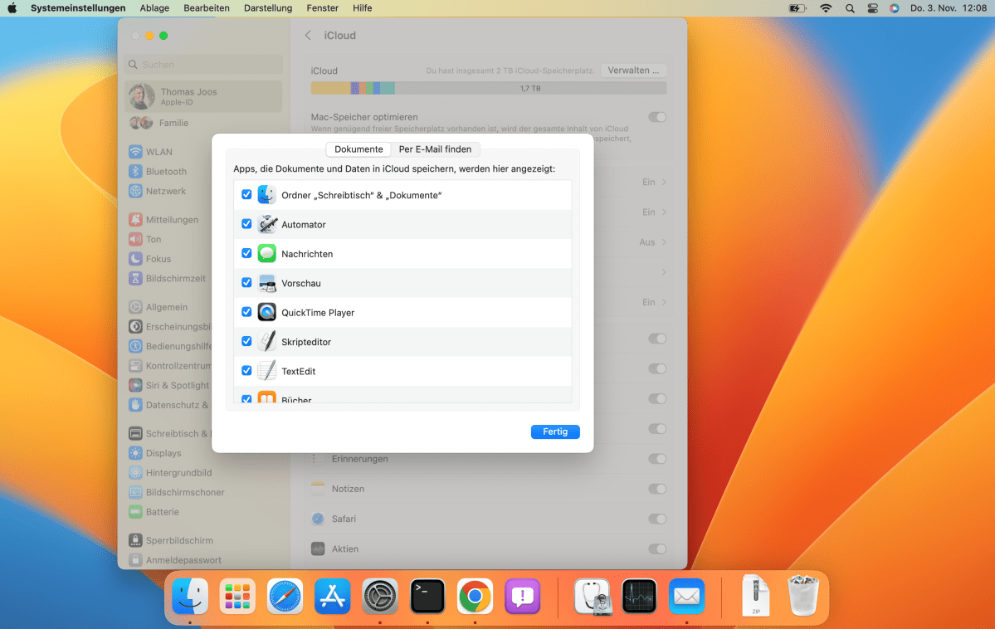Uncheck the Automator checkbox
Viewport: 995px width, 629px height.
coord(246,223)
